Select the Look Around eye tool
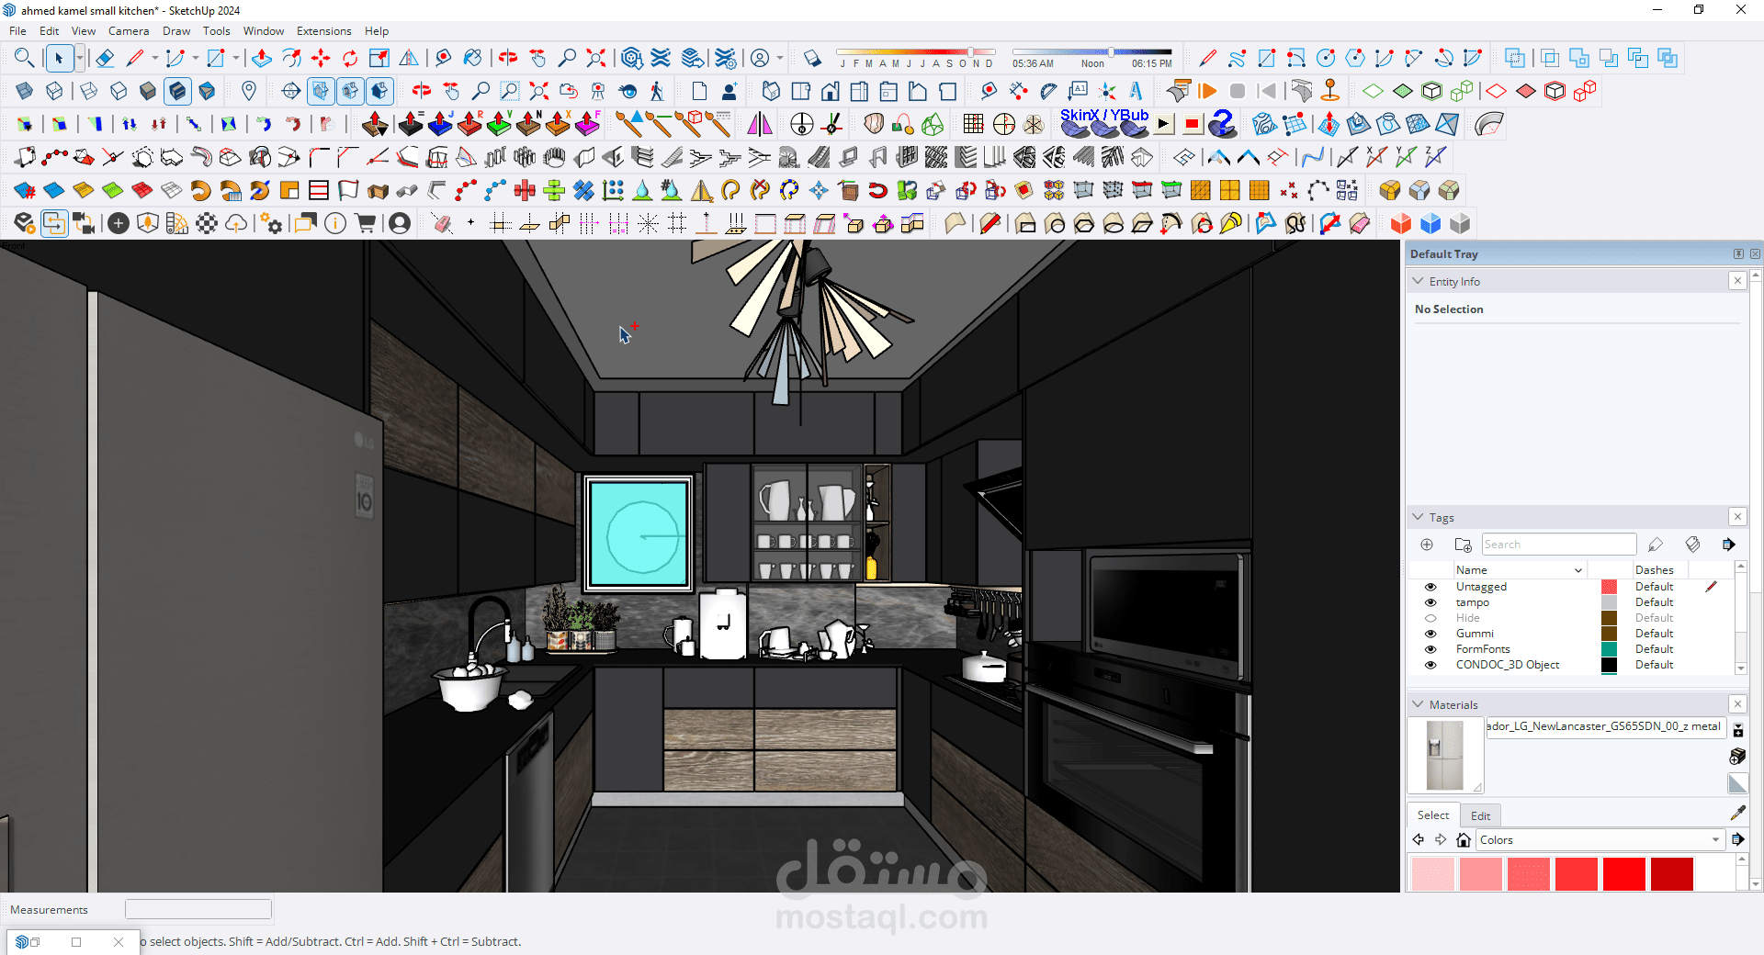Image resolution: width=1764 pixels, height=955 pixels. click(x=628, y=91)
